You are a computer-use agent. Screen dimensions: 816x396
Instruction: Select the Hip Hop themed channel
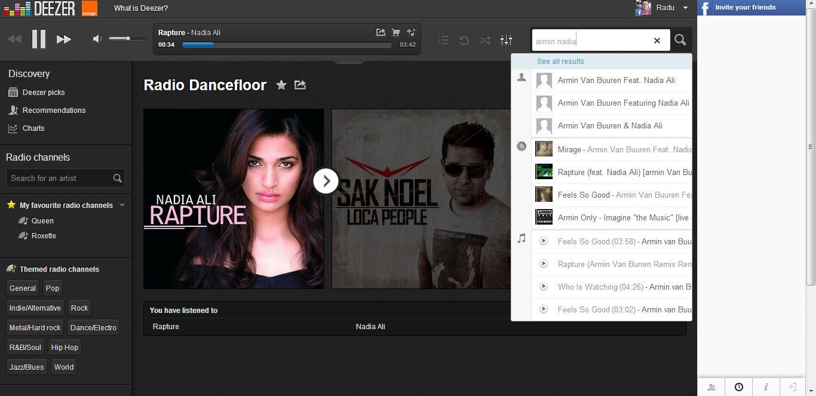(65, 348)
